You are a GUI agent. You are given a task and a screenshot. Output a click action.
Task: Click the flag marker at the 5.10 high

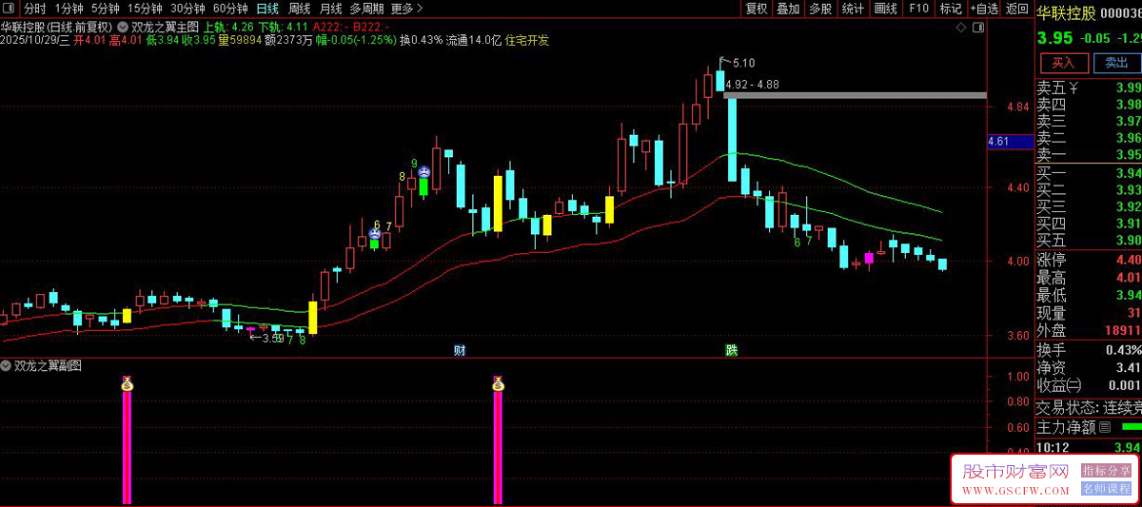(x=723, y=60)
